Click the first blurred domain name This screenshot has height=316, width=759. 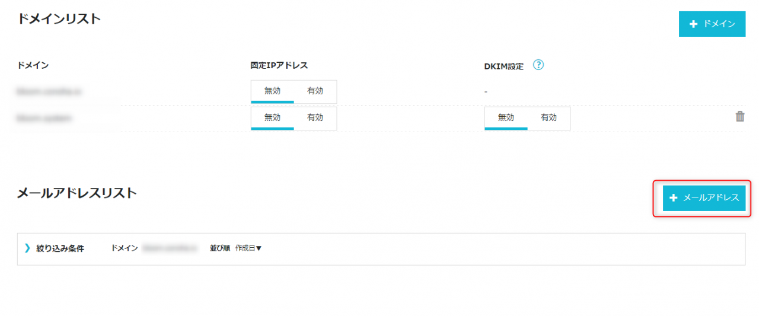pyautogui.click(x=49, y=92)
